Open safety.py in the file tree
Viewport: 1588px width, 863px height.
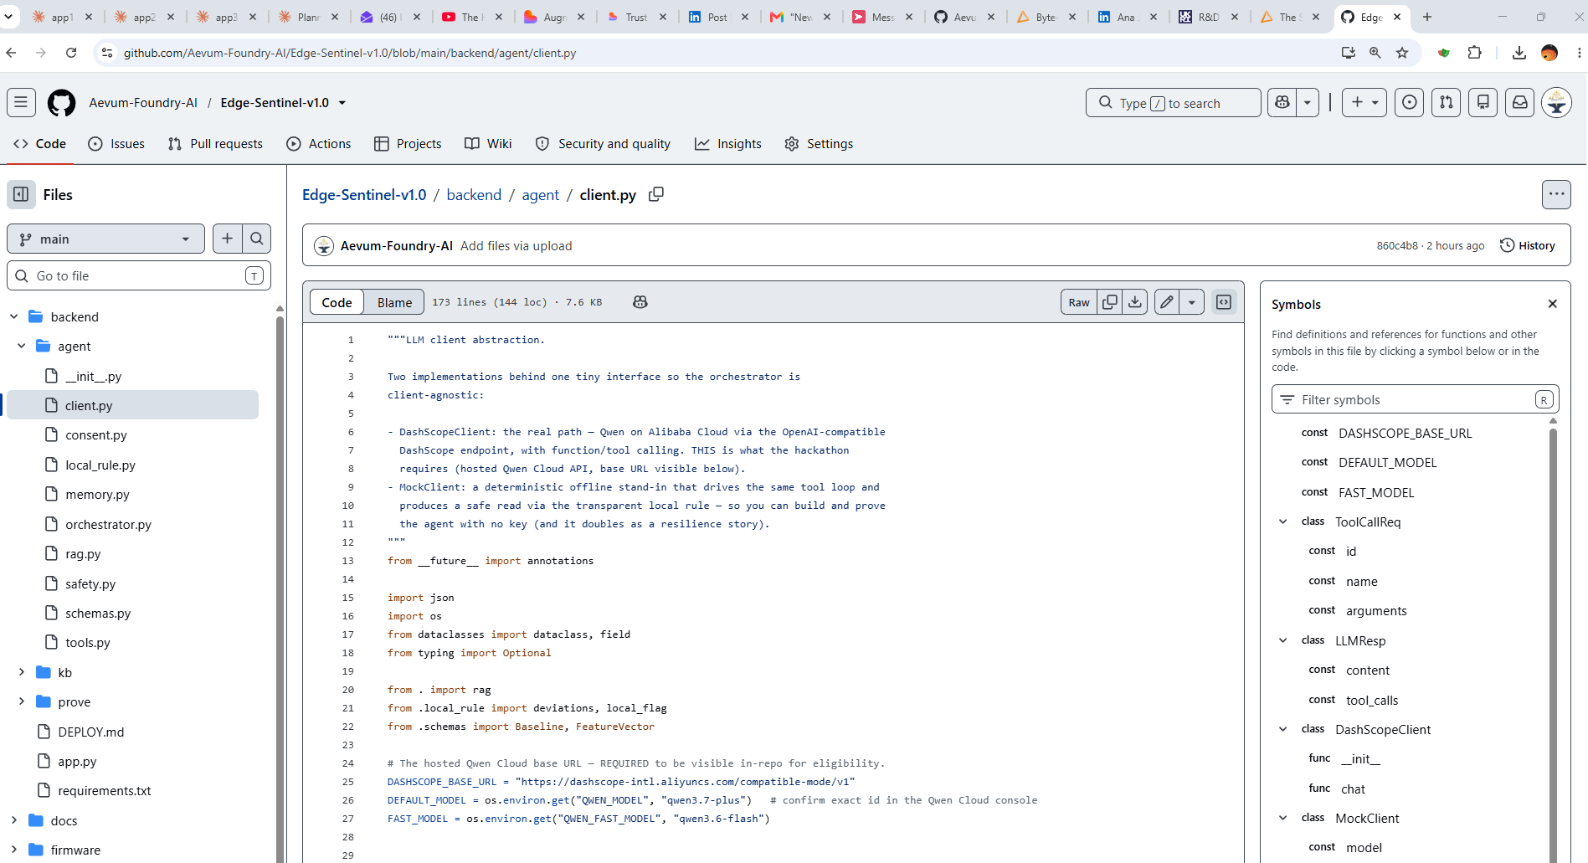90,583
